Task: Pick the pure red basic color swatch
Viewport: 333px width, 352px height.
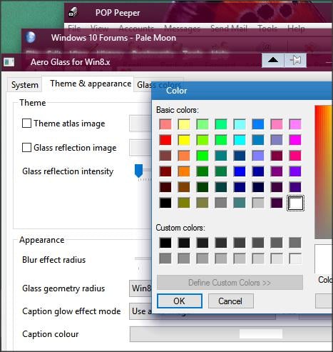Action: tap(165, 140)
